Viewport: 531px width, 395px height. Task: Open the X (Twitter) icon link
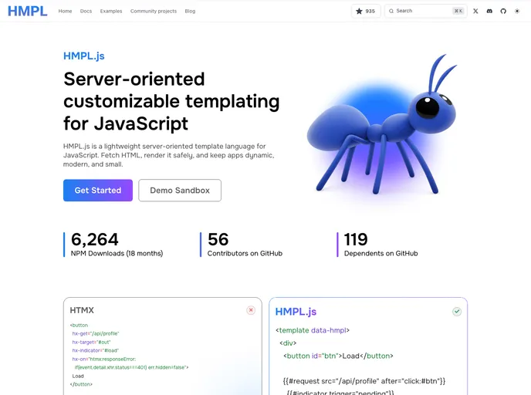coord(475,11)
